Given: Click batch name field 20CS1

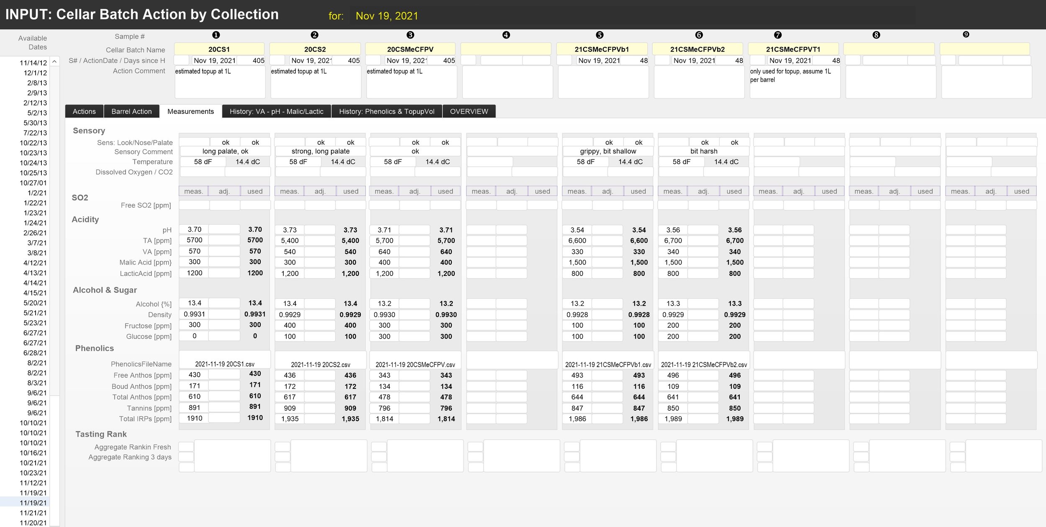Looking at the screenshot, I should coord(219,49).
